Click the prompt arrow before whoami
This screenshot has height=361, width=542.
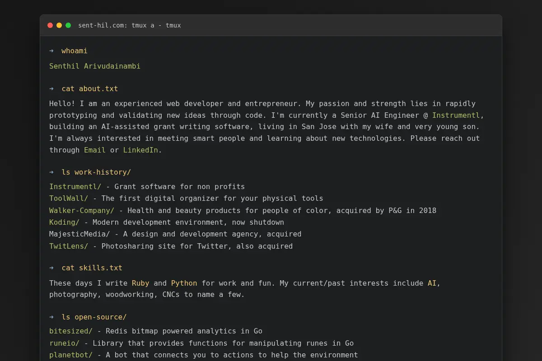(51, 51)
